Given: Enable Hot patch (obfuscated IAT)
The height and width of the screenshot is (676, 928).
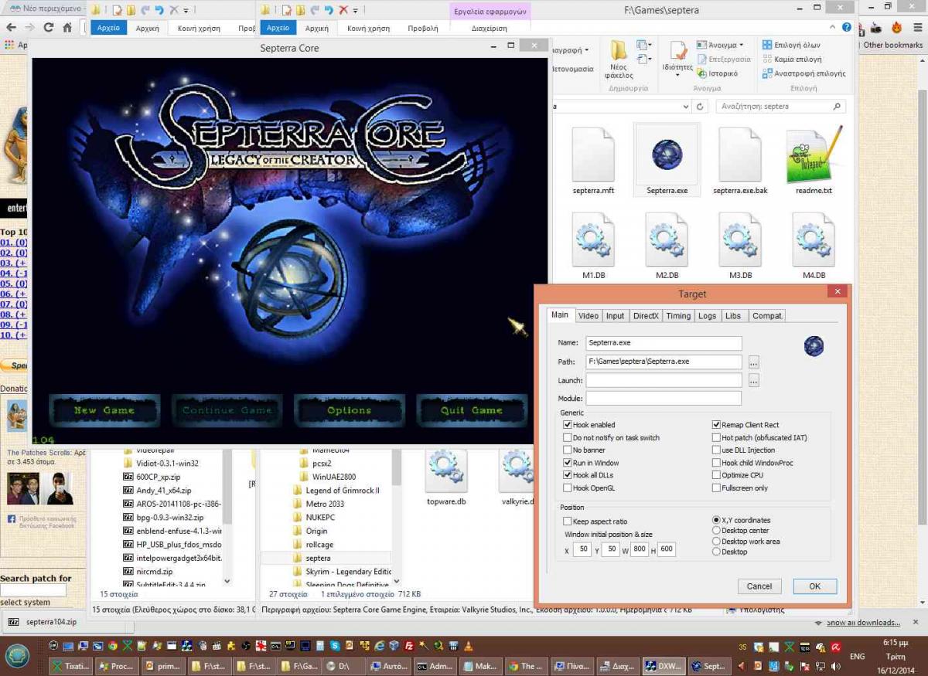Looking at the screenshot, I should click(x=716, y=438).
